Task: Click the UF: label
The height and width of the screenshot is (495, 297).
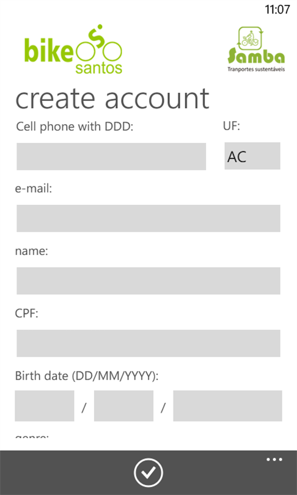Action: point(232,127)
